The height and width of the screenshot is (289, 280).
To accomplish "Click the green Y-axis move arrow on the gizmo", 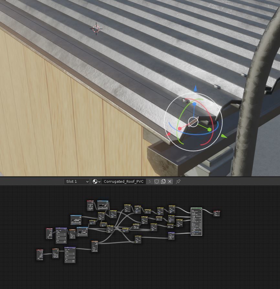I will coord(224,136).
